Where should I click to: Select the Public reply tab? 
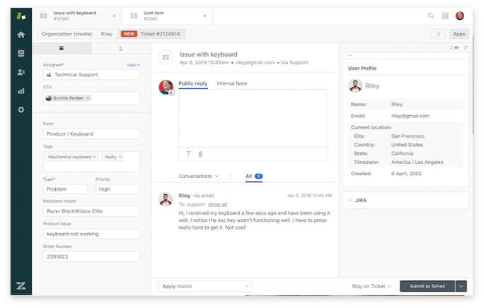pyautogui.click(x=193, y=83)
